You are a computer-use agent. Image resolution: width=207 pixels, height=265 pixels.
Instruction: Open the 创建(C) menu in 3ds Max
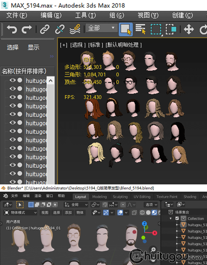click(x=182, y=15)
